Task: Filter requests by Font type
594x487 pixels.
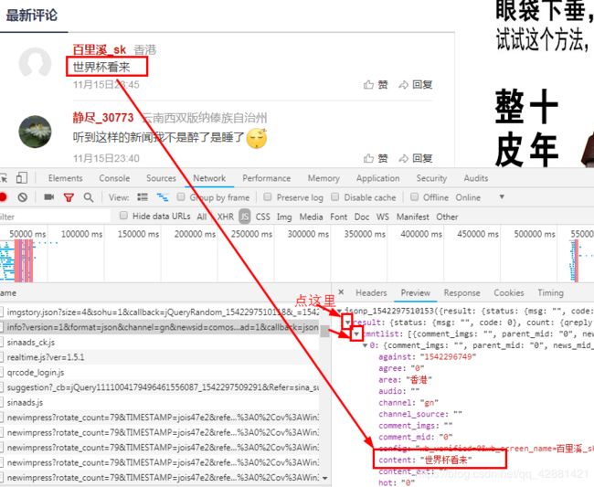Action: 338,217
